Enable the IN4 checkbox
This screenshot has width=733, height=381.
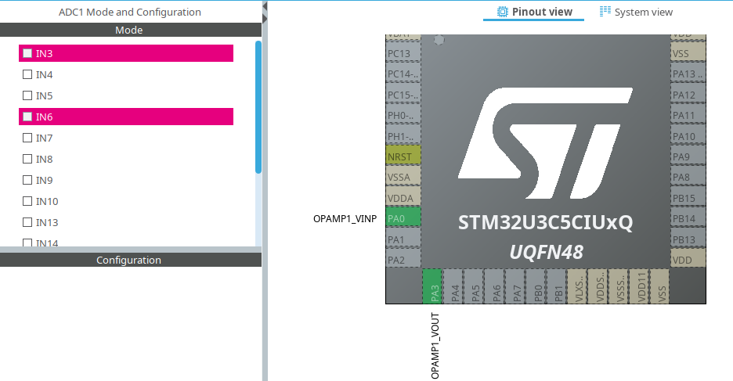(x=27, y=74)
